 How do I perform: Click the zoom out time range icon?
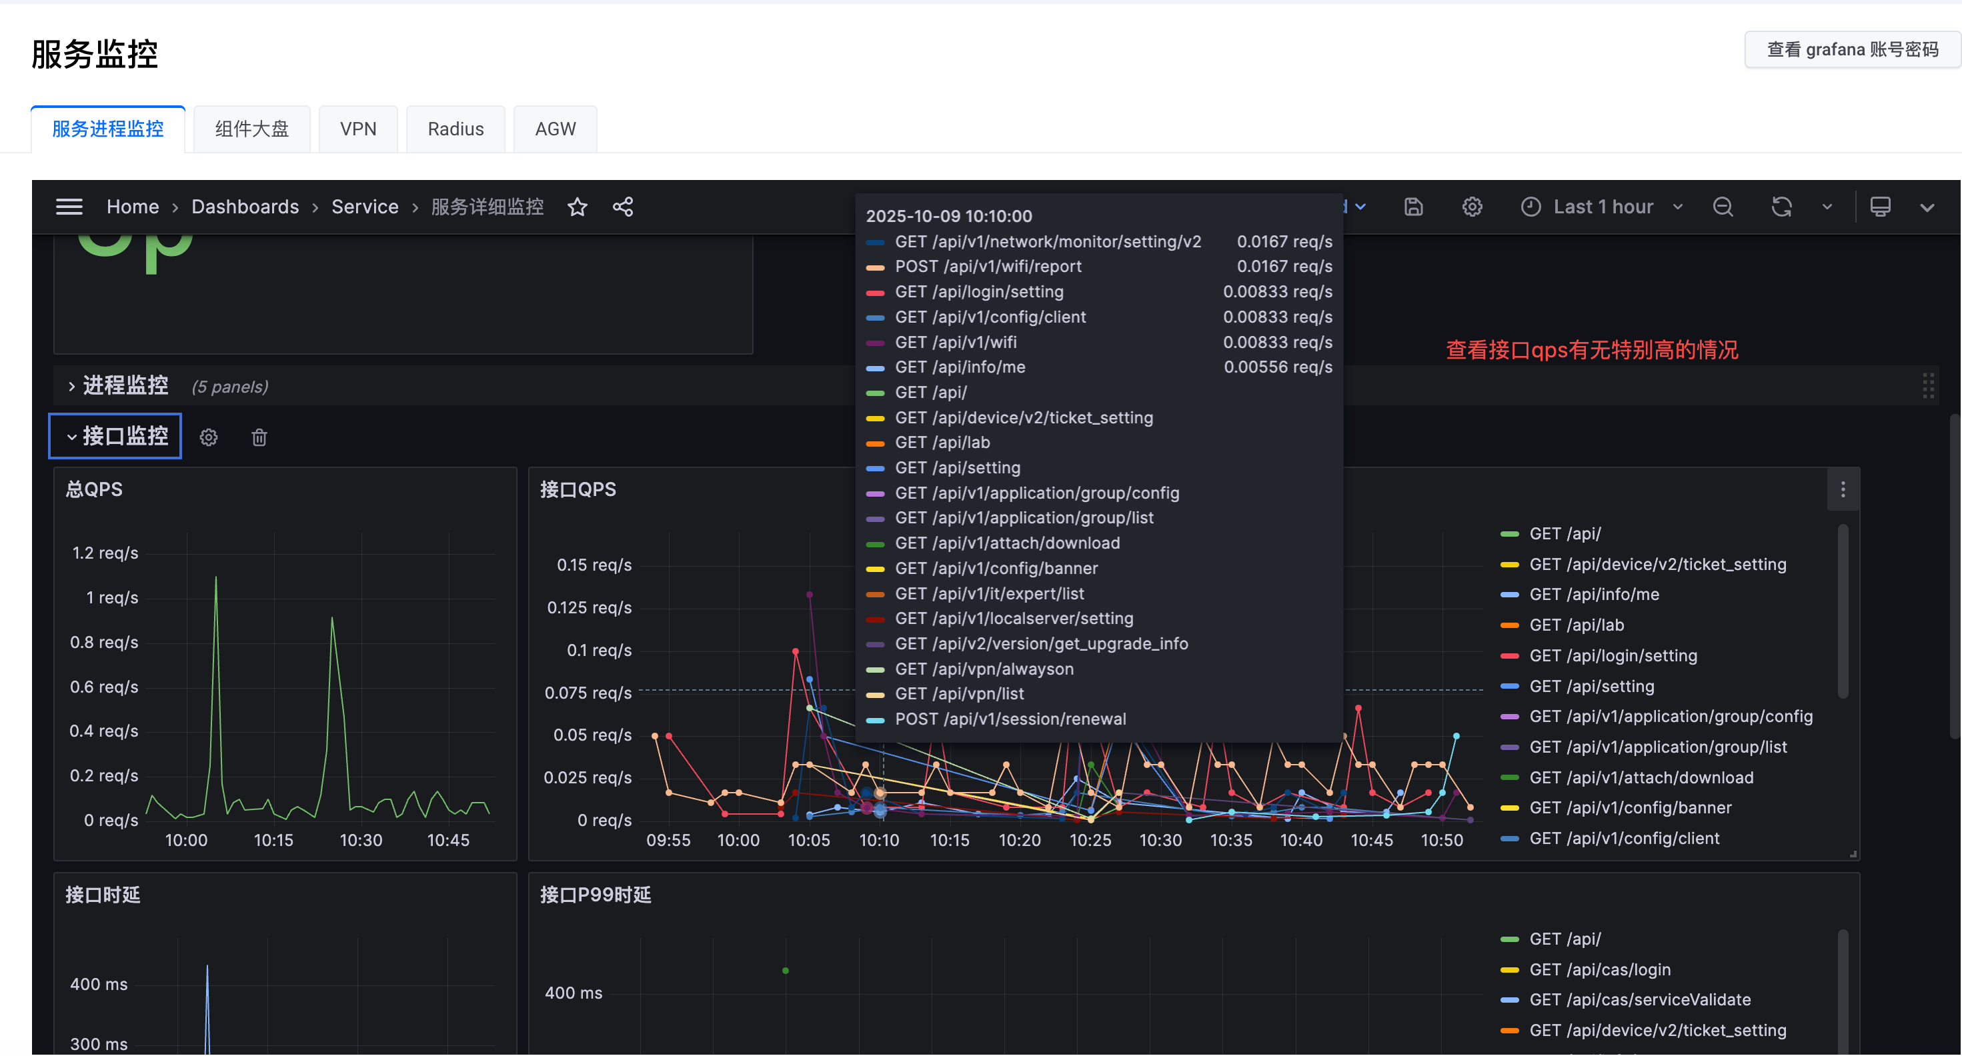tap(1723, 206)
